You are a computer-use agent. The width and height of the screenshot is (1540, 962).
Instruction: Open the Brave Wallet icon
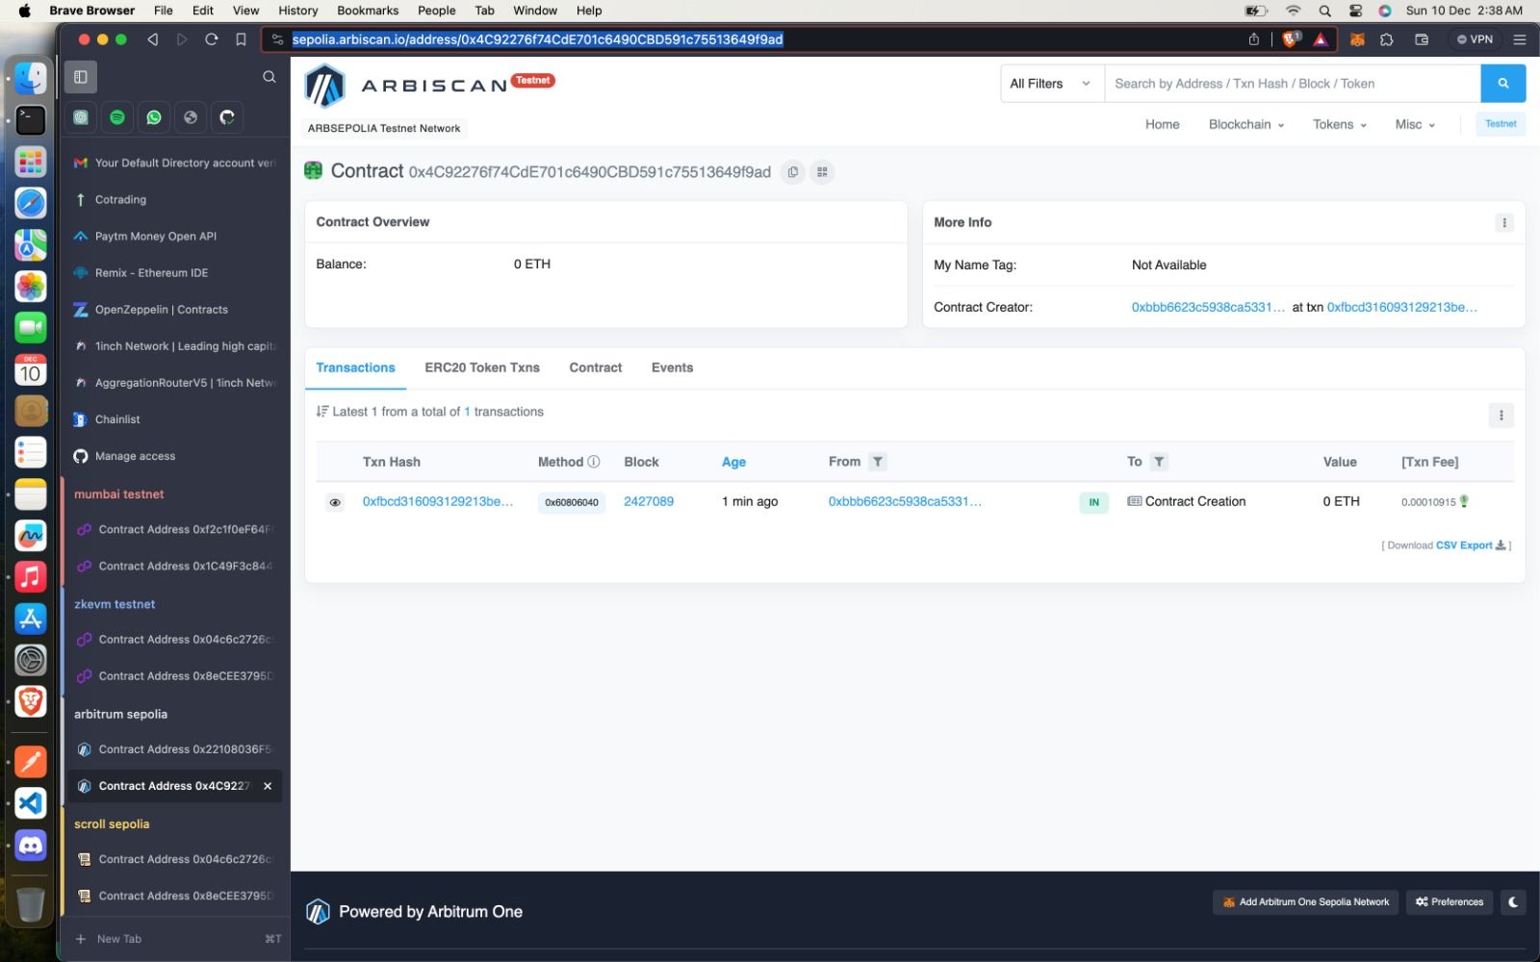1422,39
